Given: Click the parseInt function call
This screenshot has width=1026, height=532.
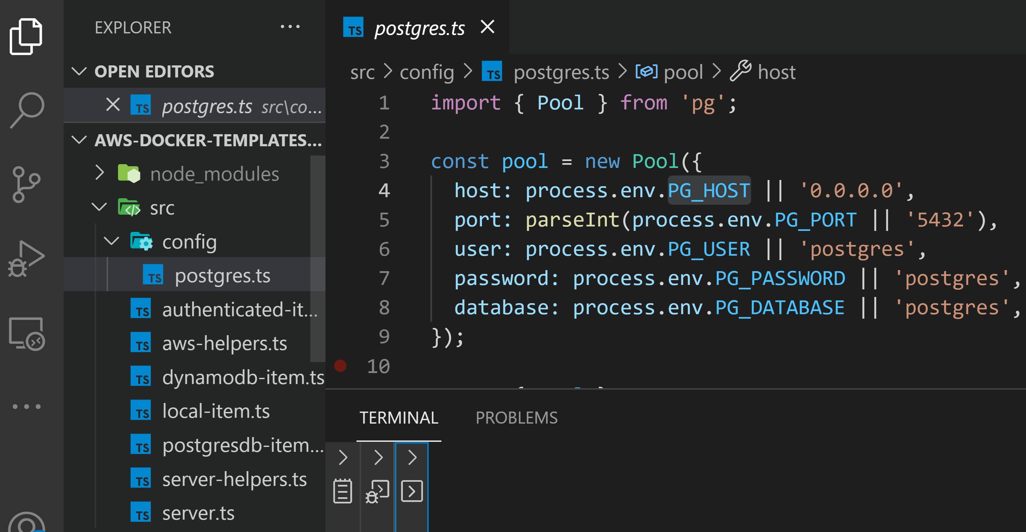Looking at the screenshot, I should coord(572,220).
